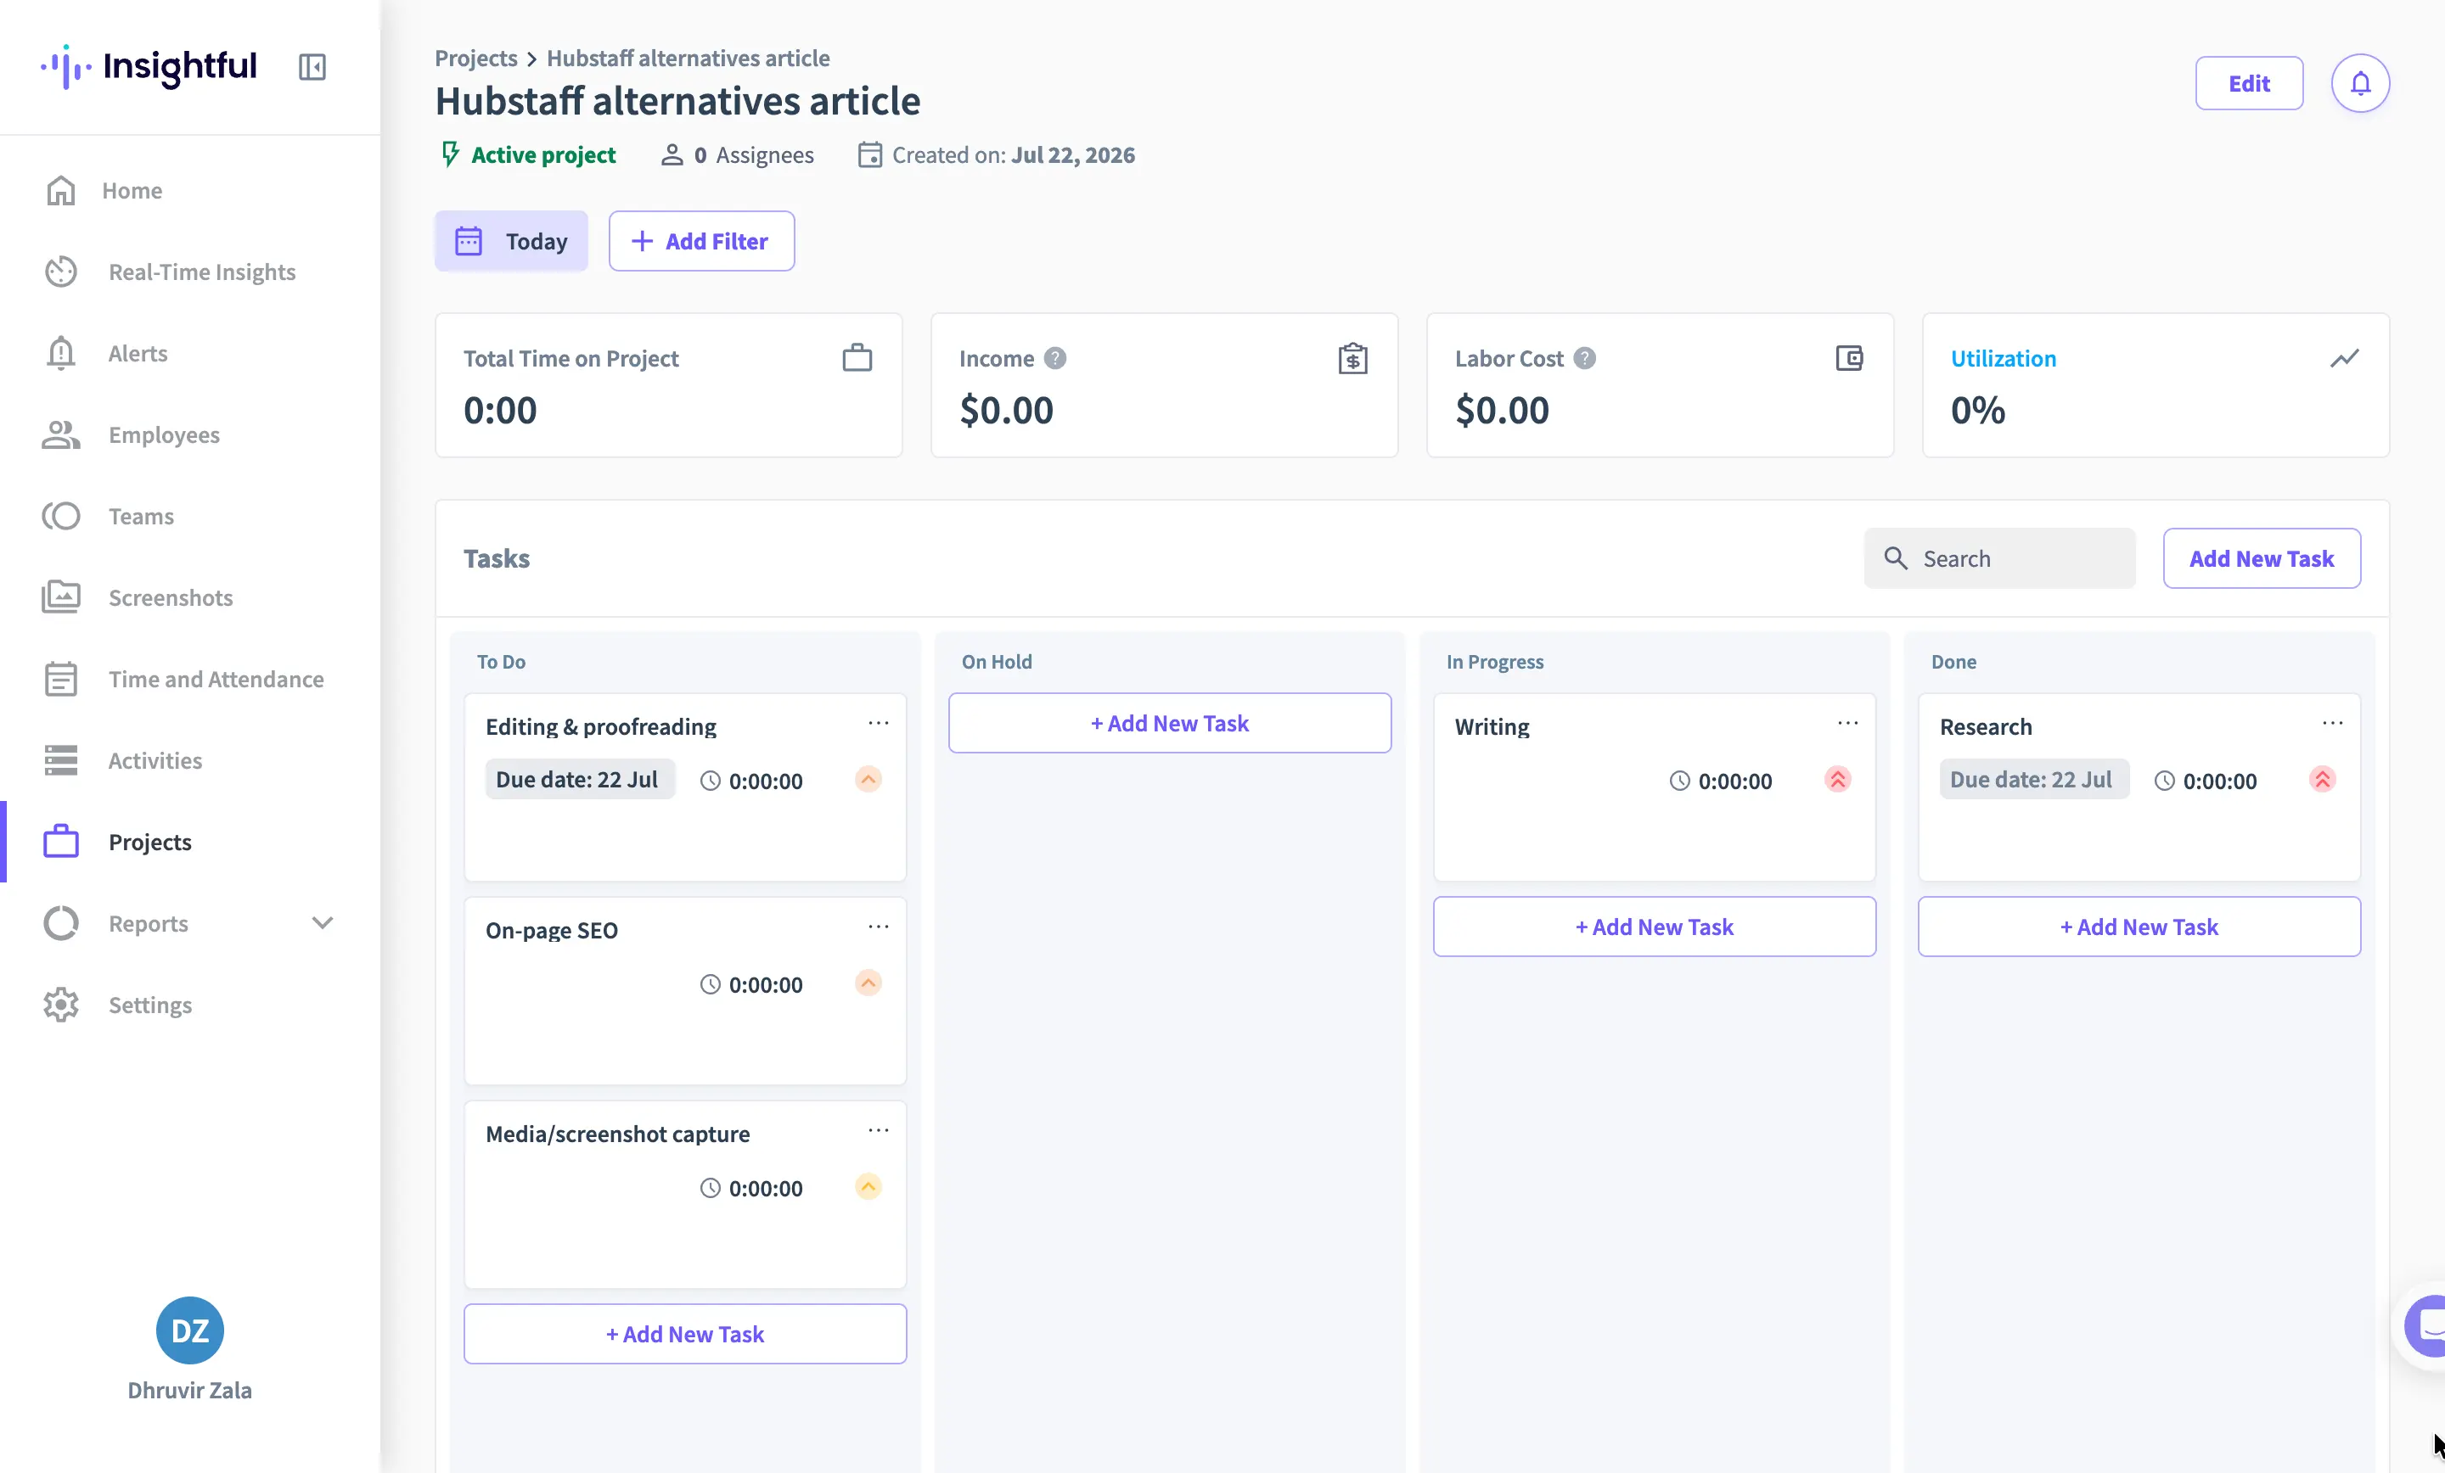This screenshot has width=2445, height=1473.
Task: Click clock icon on Research card
Action: [x=2164, y=781]
